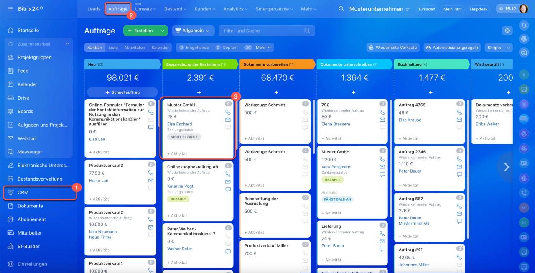
Task: Click chat icon on Onlineshopbestellung #9 card
Action: (228, 189)
